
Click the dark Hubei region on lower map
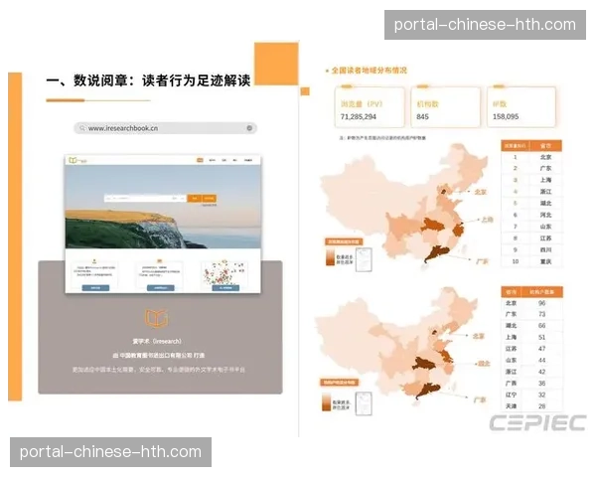click(425, 364)
